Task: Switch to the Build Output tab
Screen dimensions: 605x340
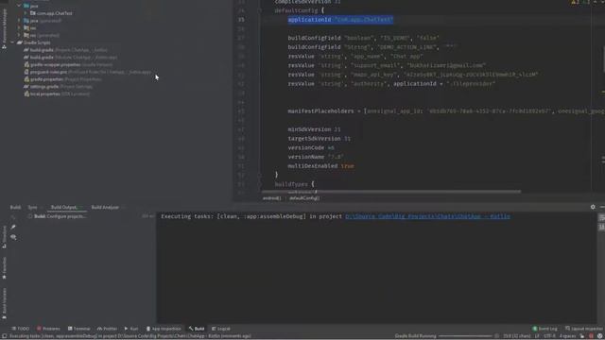Action: [x=63, y=208]
